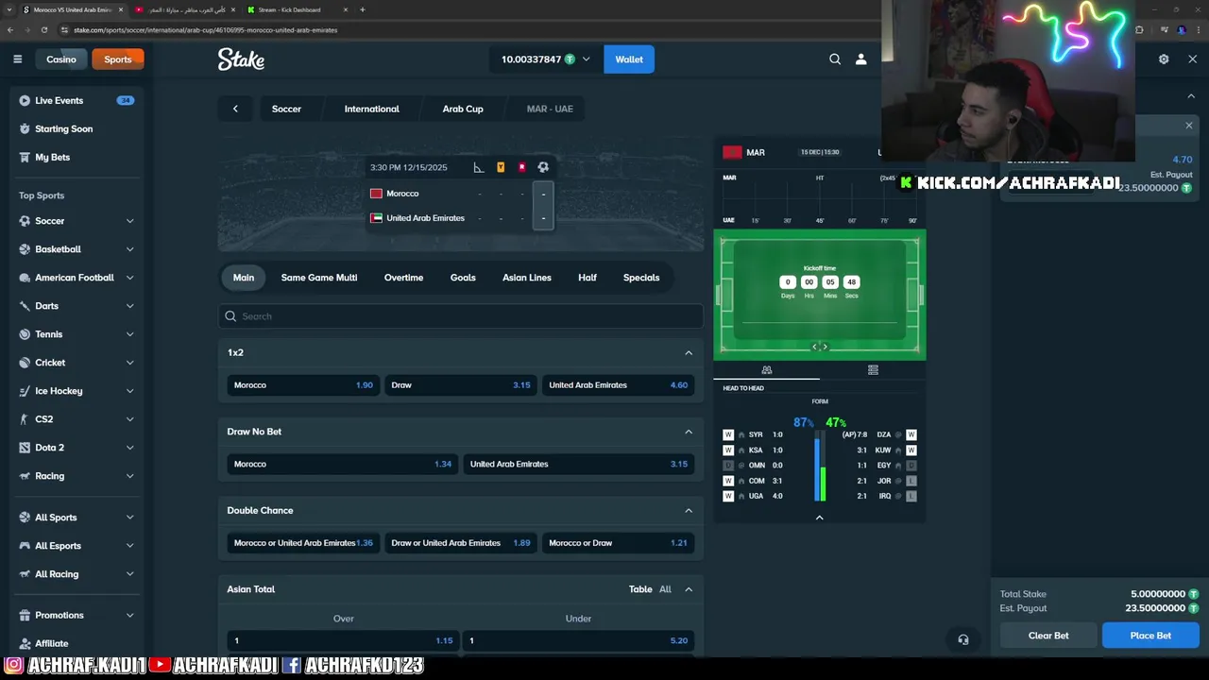The width and height of the screenshot is (1209, 680).
Task: Switch Asian Total view to Table
Action: 640,589
